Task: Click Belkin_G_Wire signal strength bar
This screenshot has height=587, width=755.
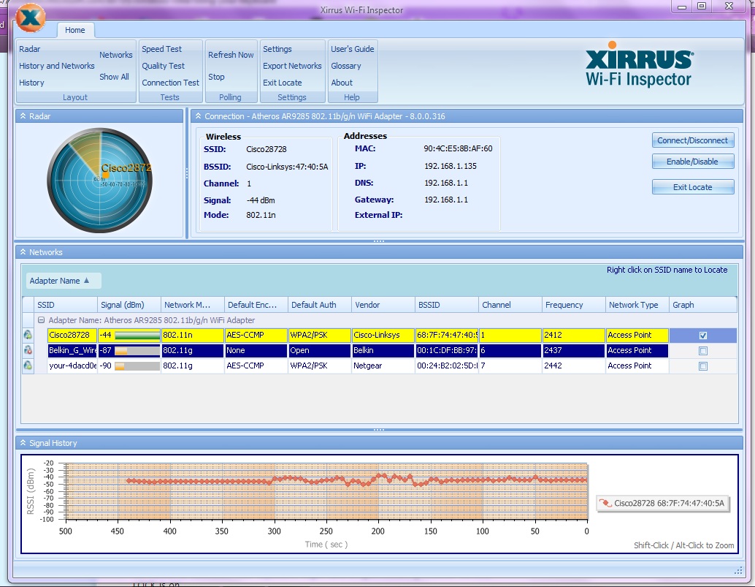Action: (137, 350)
